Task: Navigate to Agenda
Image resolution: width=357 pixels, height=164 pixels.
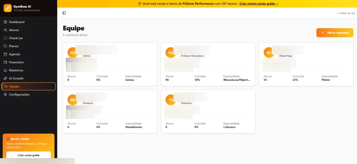Action: 28,54
